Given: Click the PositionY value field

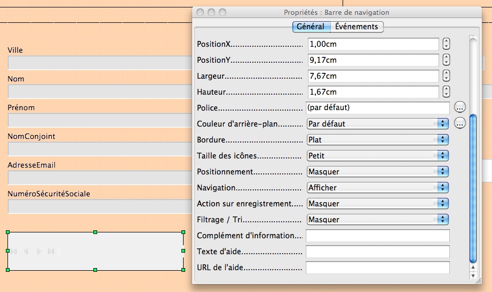Looking at the screenshot, I should tap(373, 60).
